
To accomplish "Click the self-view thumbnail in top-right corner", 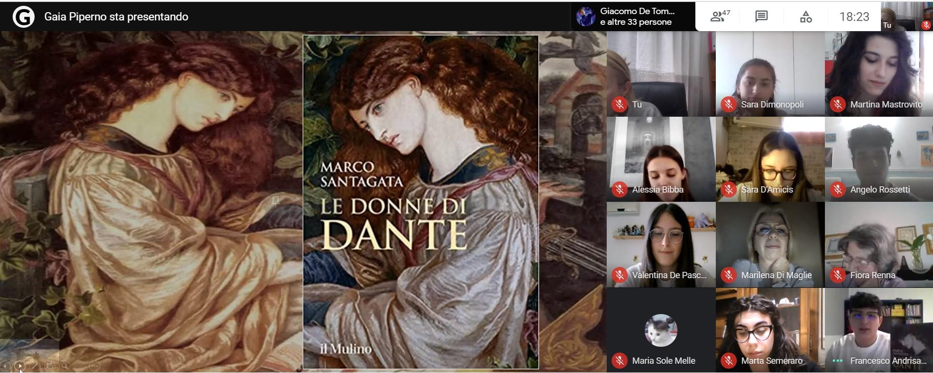I will (906, 16).
